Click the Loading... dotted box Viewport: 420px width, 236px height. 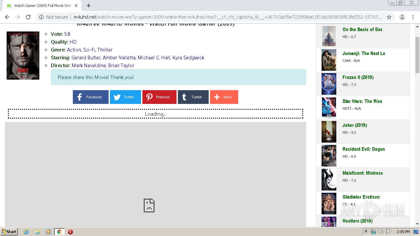(156, 114)
